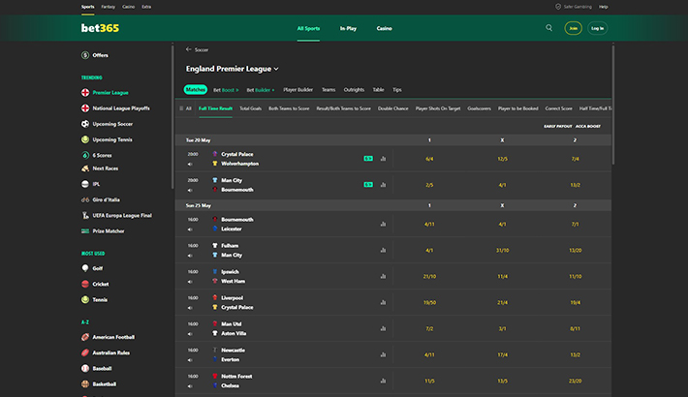Open Tennis under Most Used
The height and width of the screenshot is (397, 688).
[94, 300]
